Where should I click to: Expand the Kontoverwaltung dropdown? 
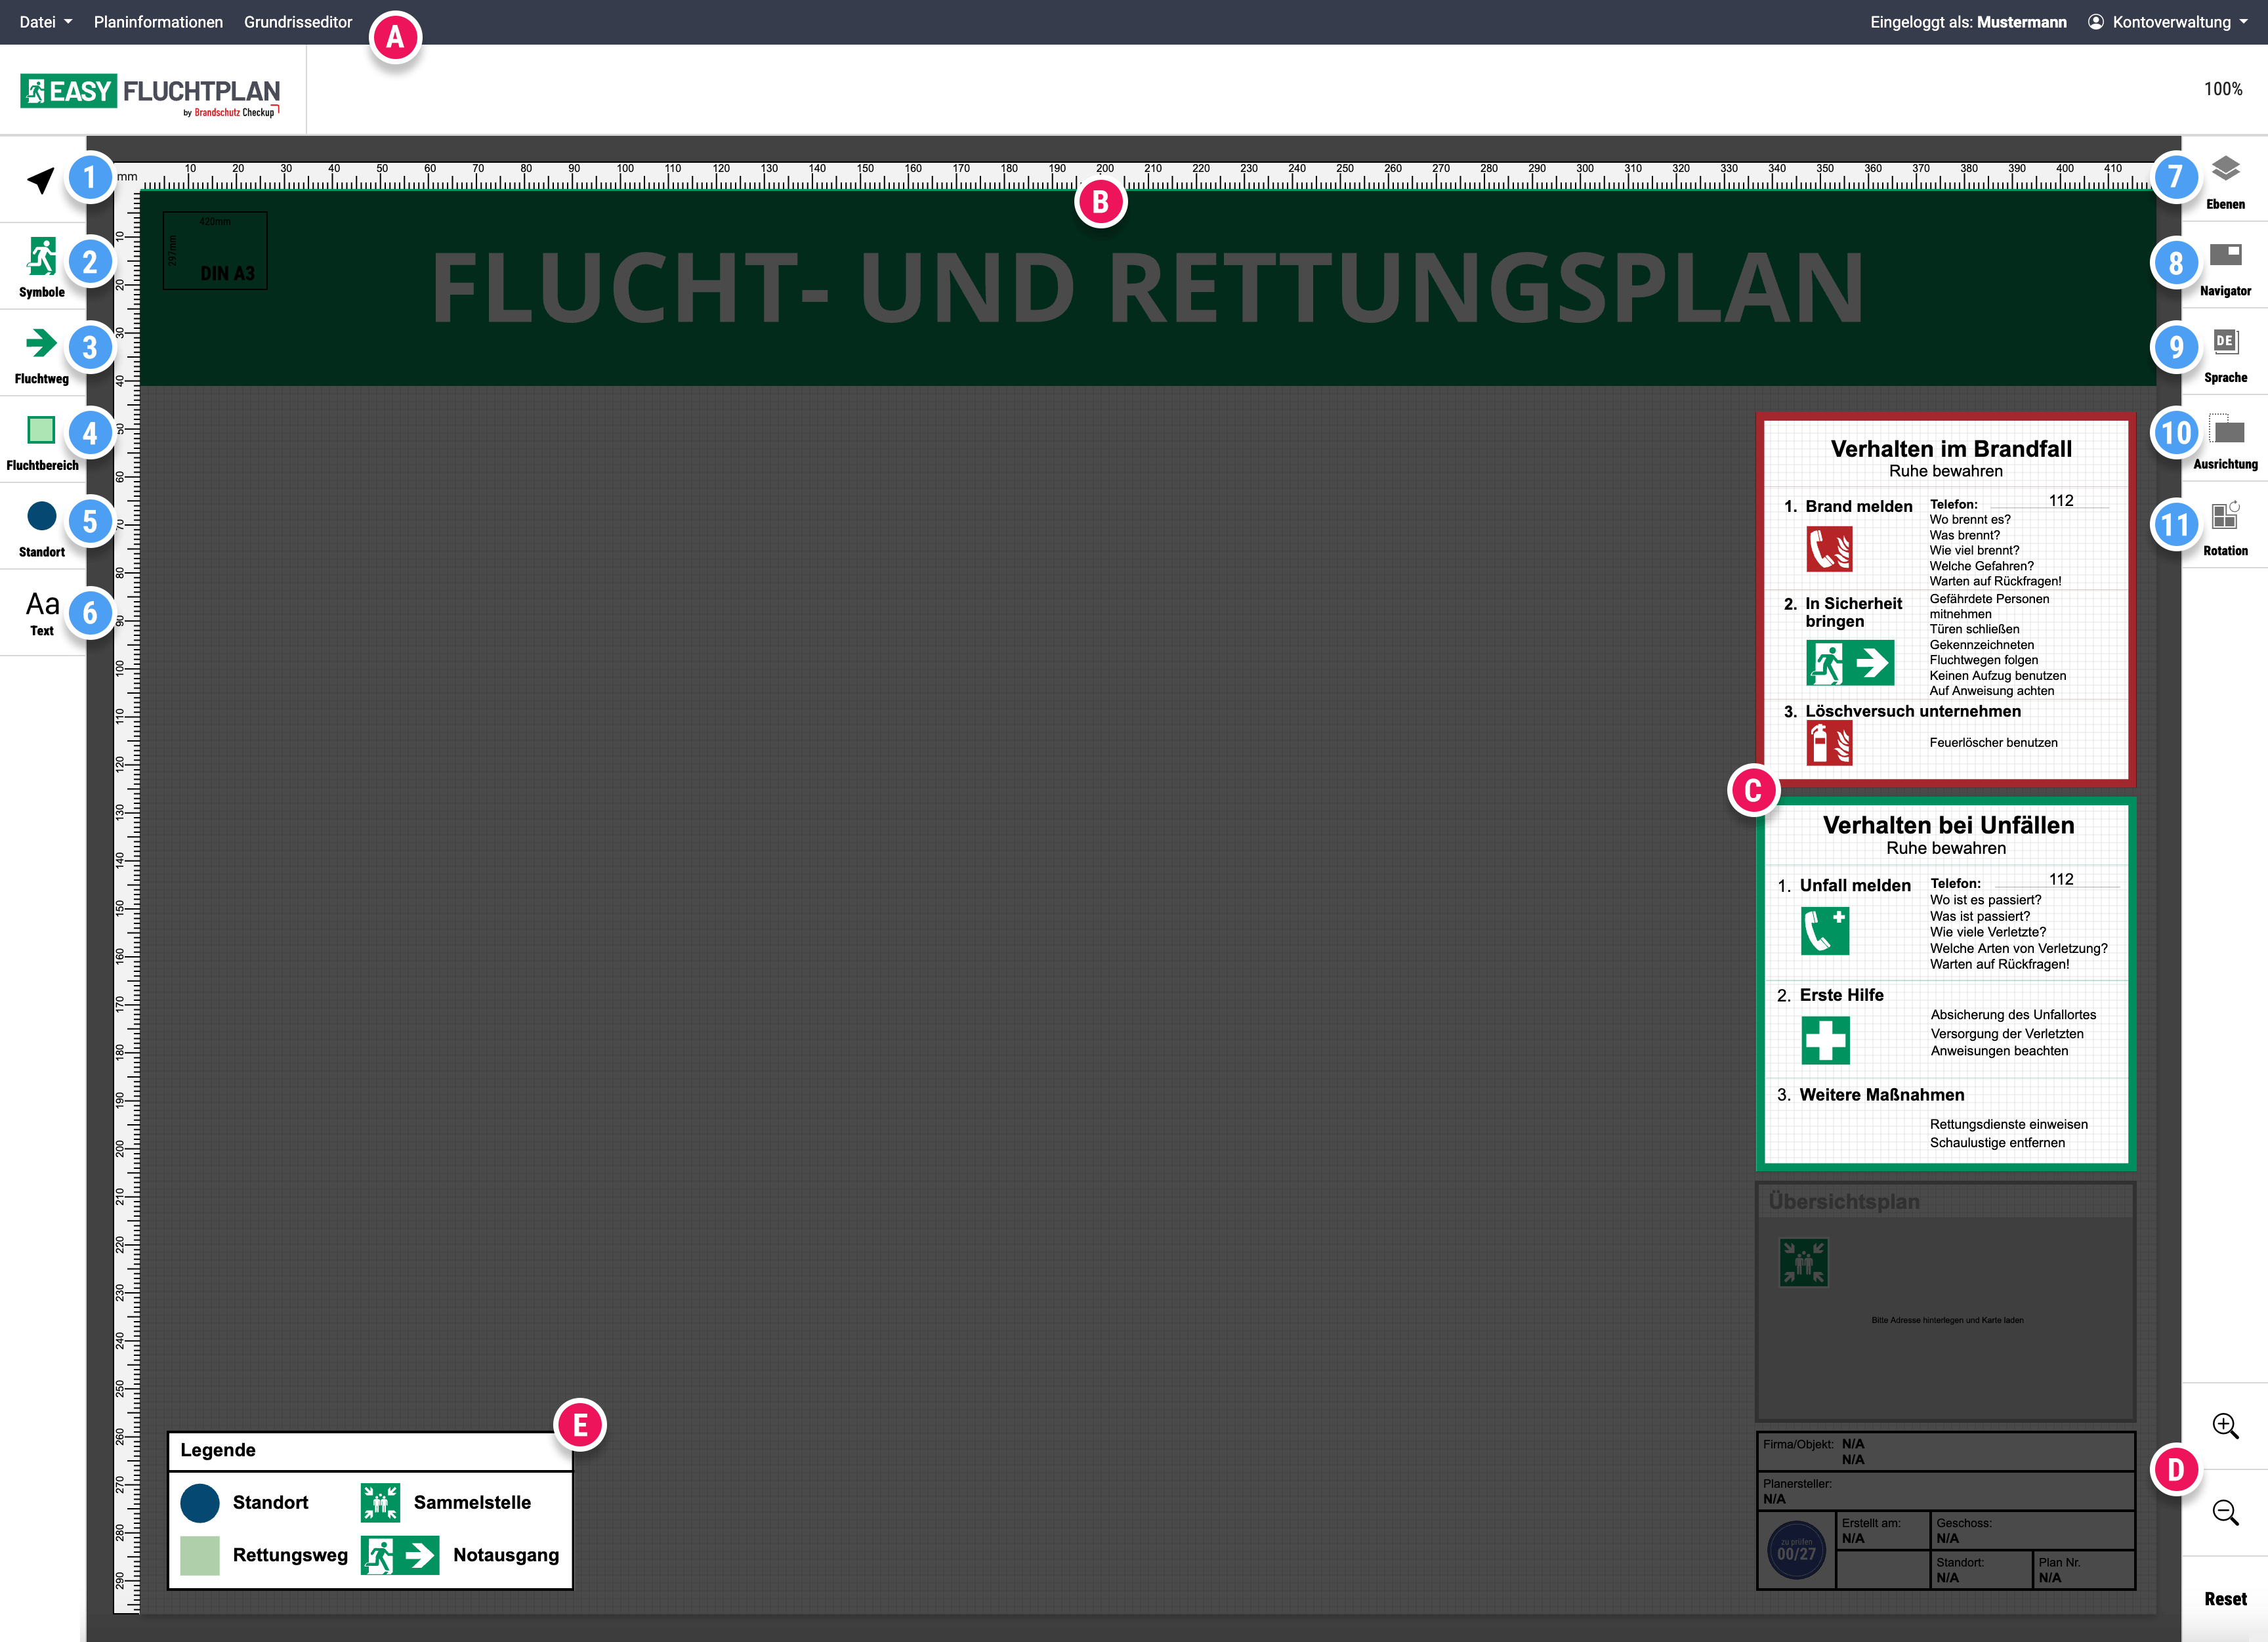(2165, 21)
